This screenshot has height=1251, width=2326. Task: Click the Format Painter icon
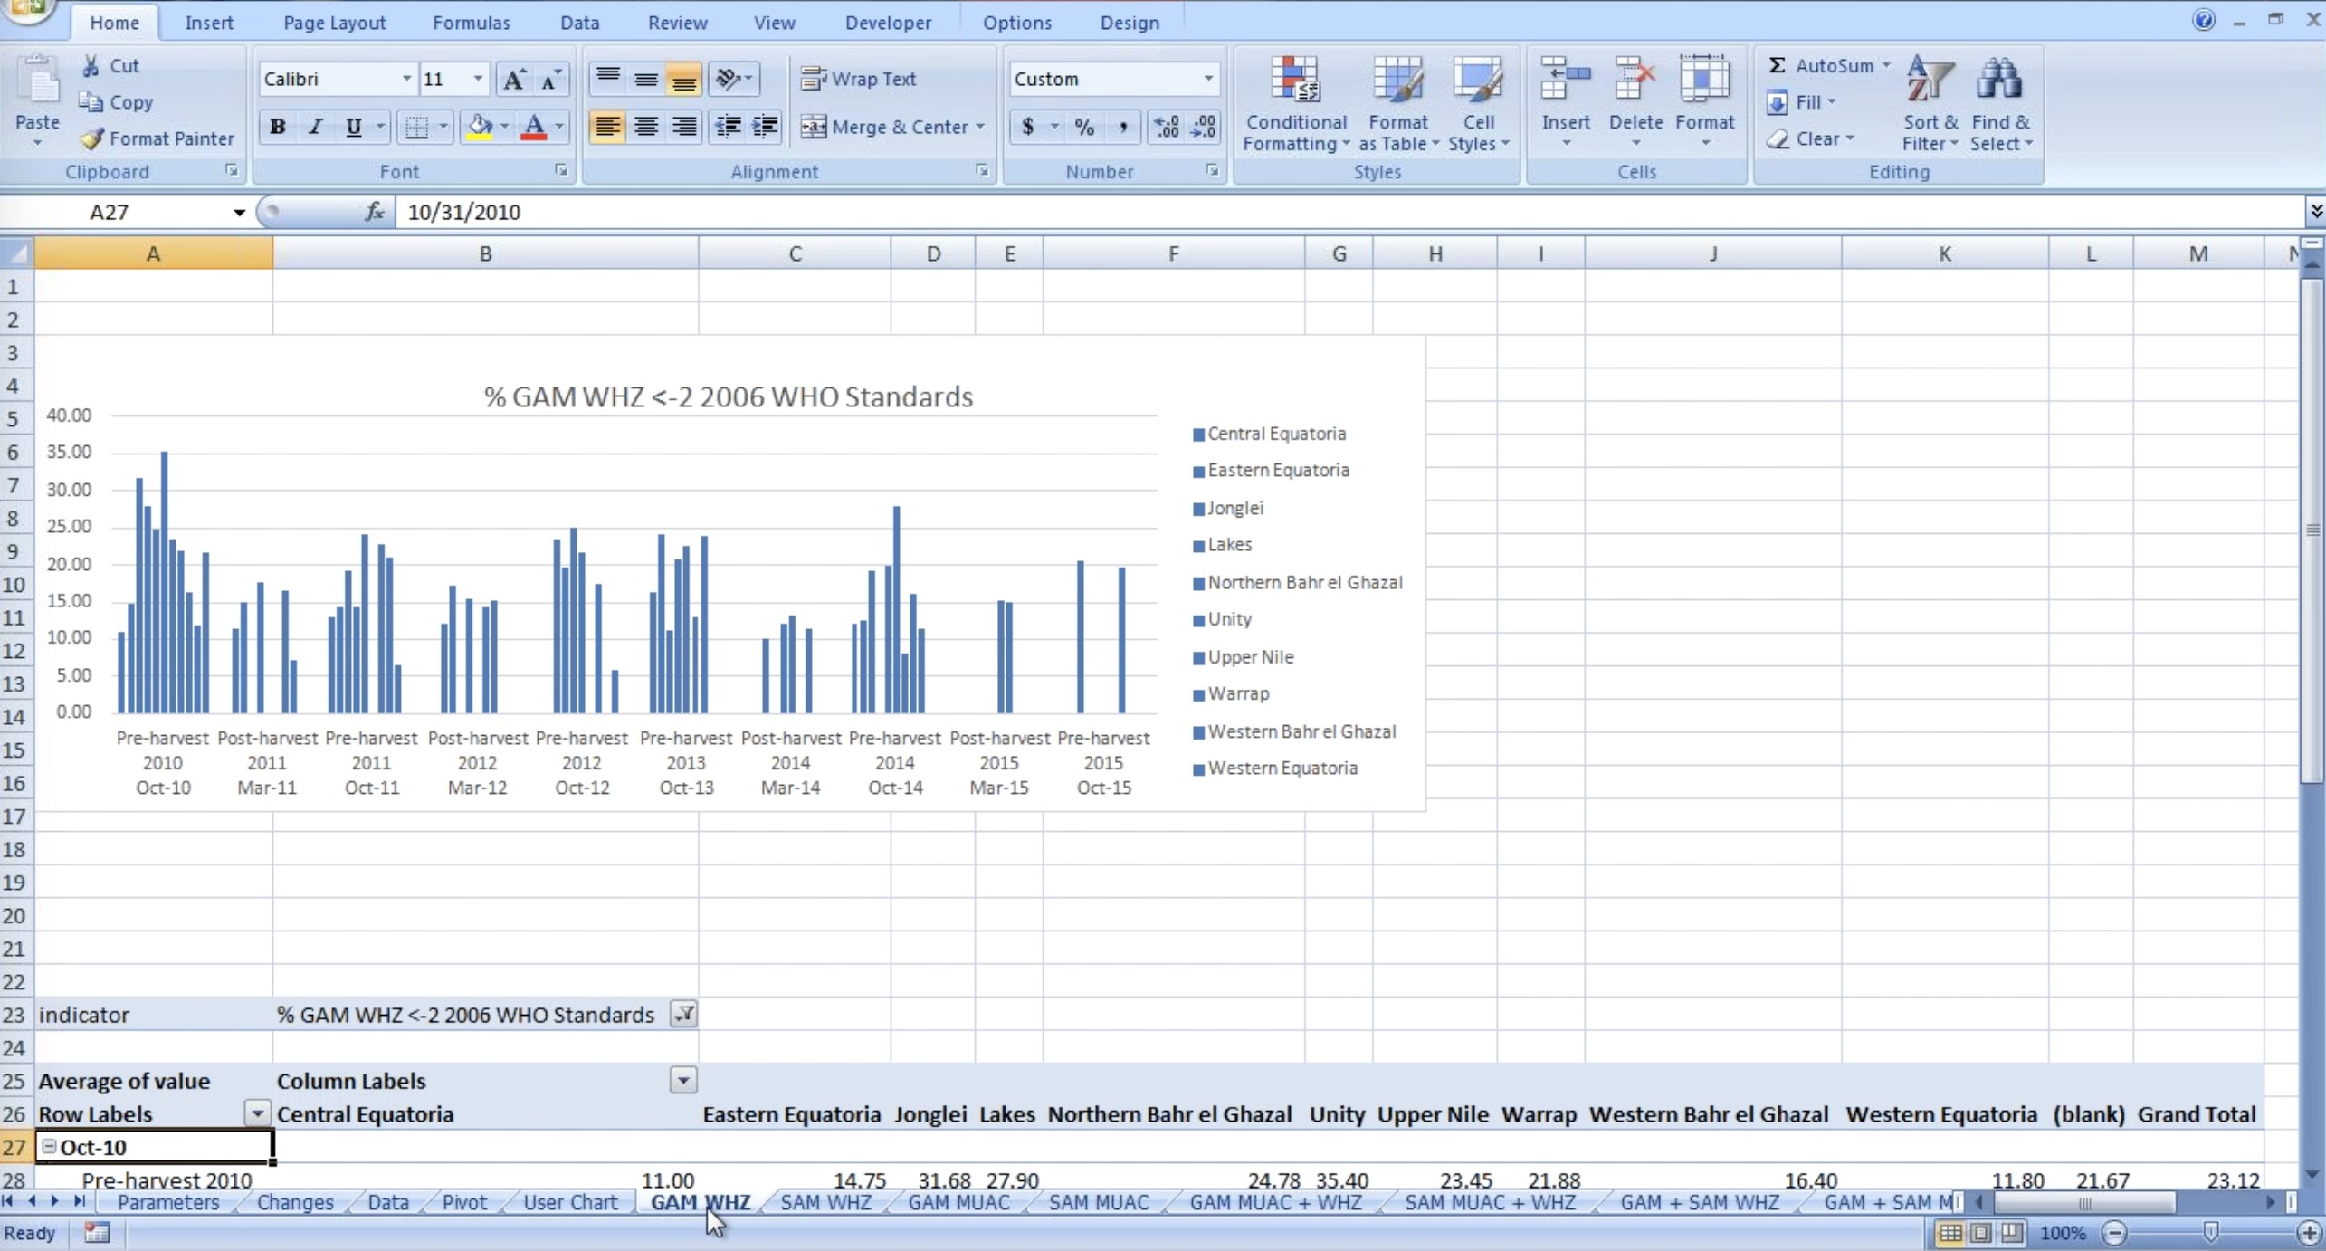(92, 138)
